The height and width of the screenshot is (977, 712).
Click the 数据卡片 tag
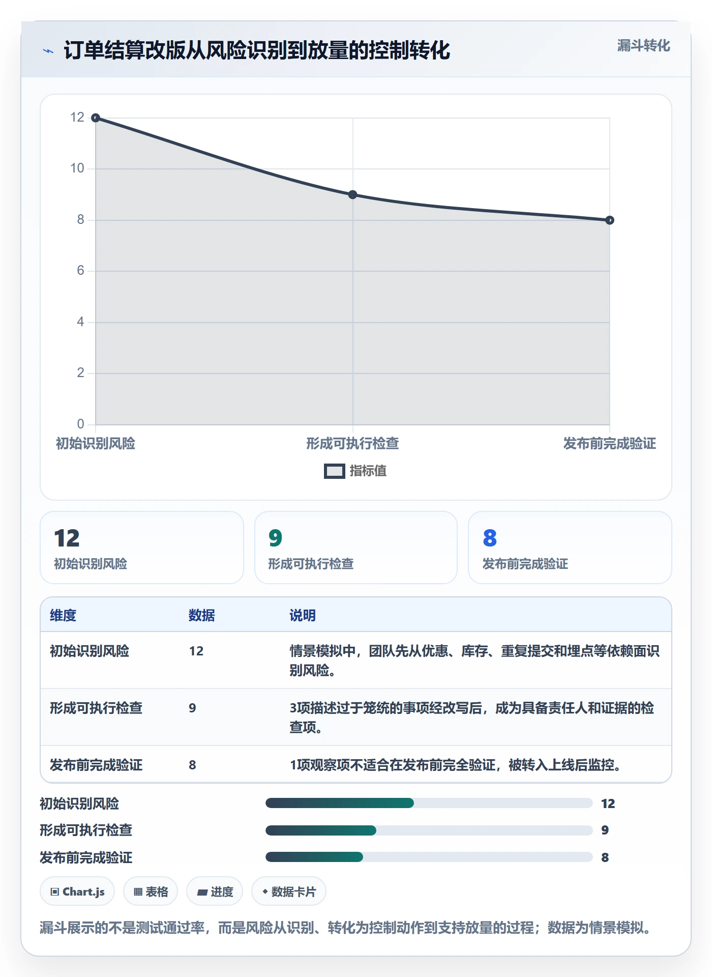[289, 892]
